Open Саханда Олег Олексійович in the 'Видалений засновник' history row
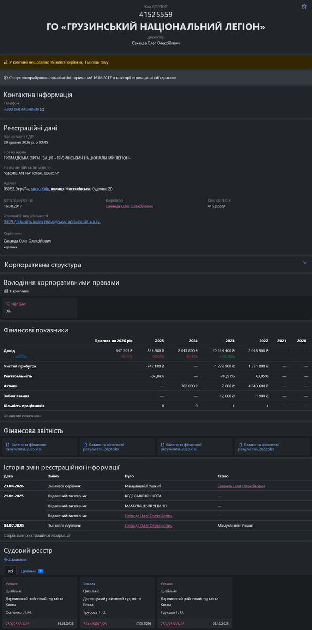 pos(149,516)
